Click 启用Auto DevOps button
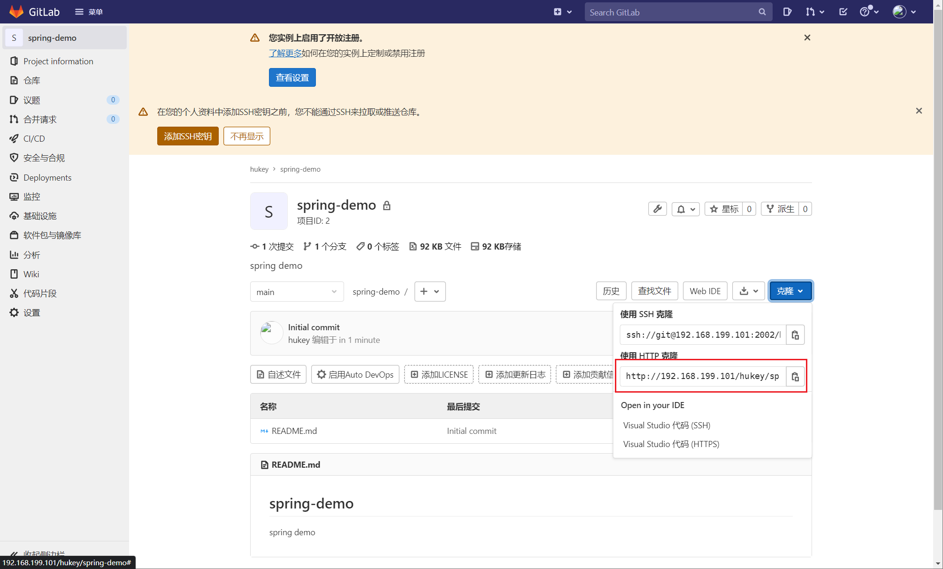943x569 pixels. point(355,374)
